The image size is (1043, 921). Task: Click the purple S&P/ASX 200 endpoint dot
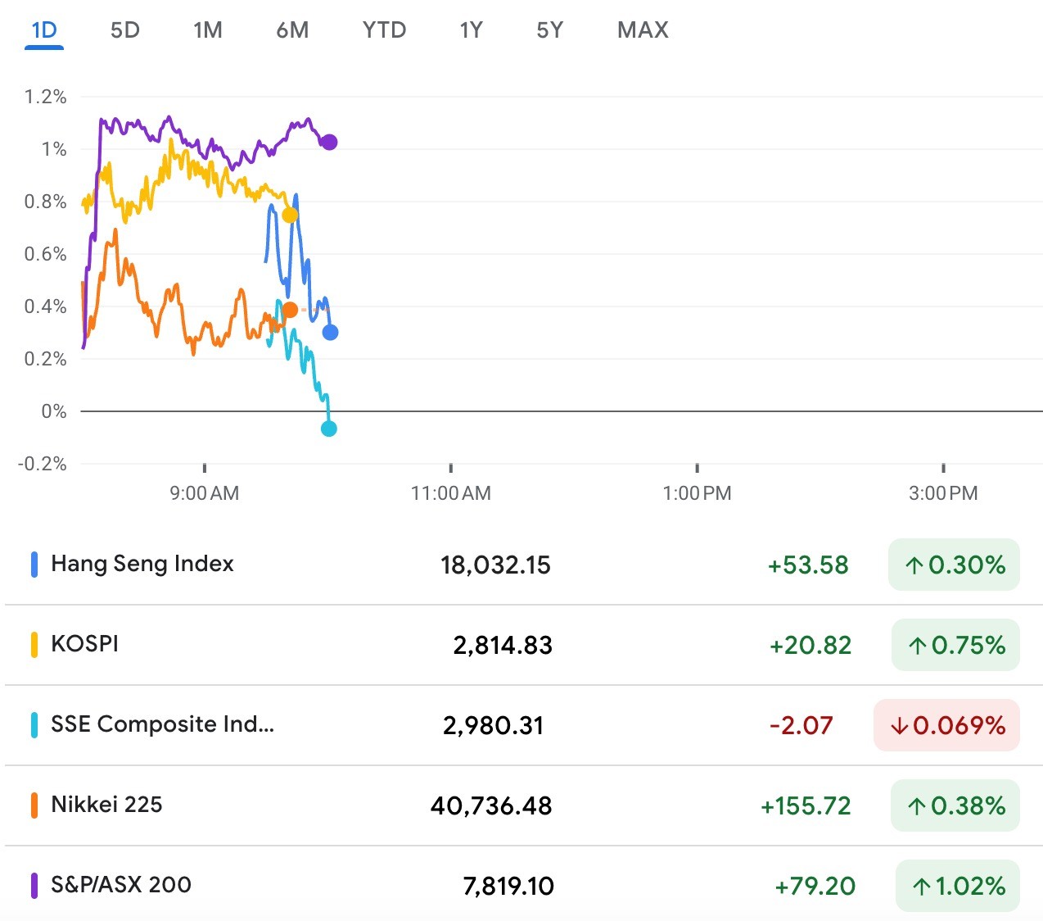tap(329, 143)
